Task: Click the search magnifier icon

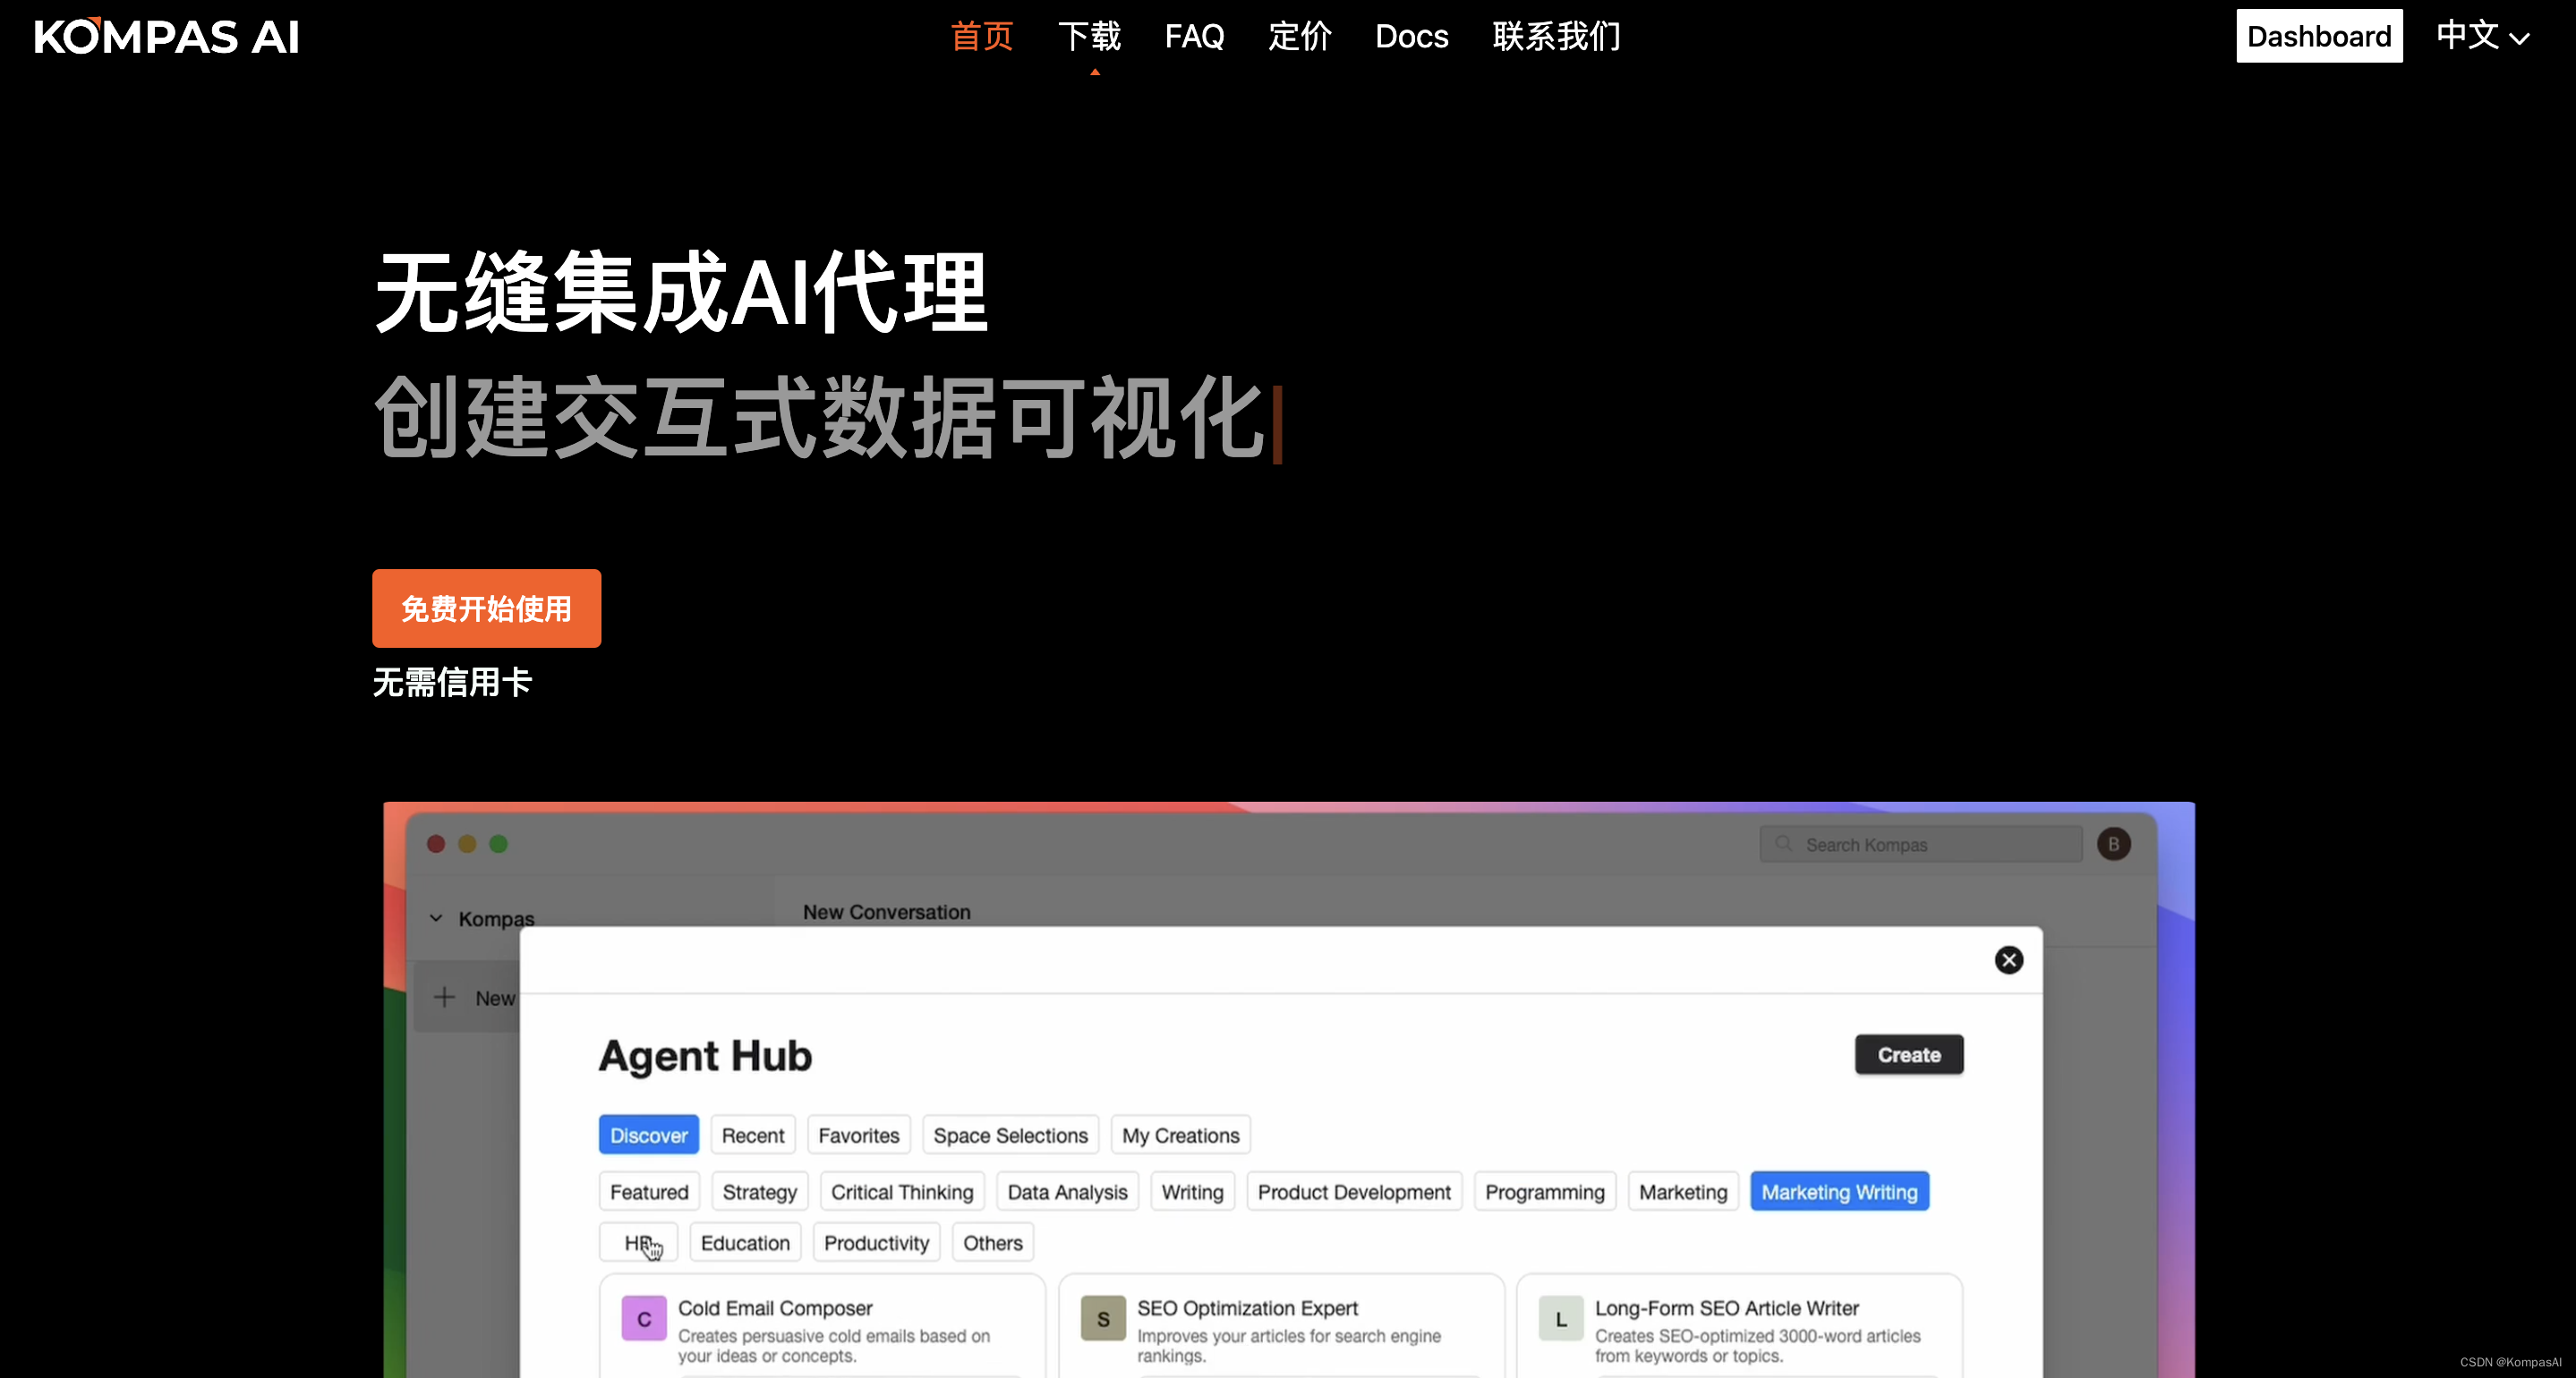Action: (x=1783, y=844)
